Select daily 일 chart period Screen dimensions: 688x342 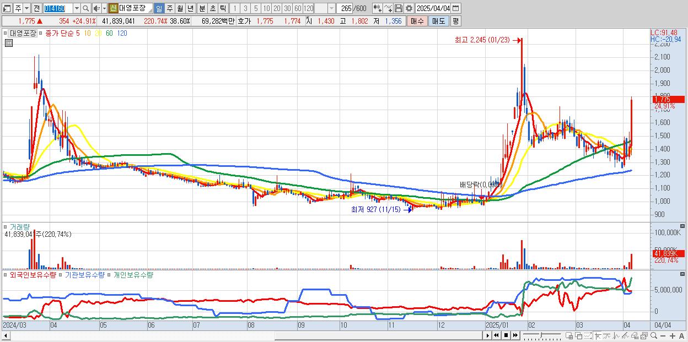[x=159, y=9]
